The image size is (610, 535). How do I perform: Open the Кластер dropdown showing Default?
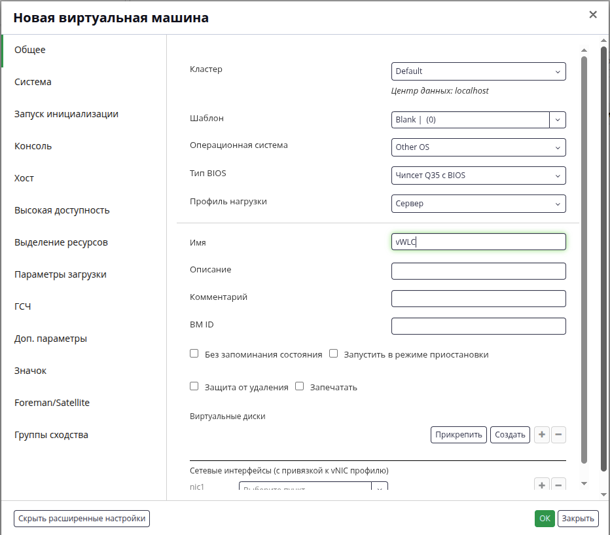coord(478,71)
